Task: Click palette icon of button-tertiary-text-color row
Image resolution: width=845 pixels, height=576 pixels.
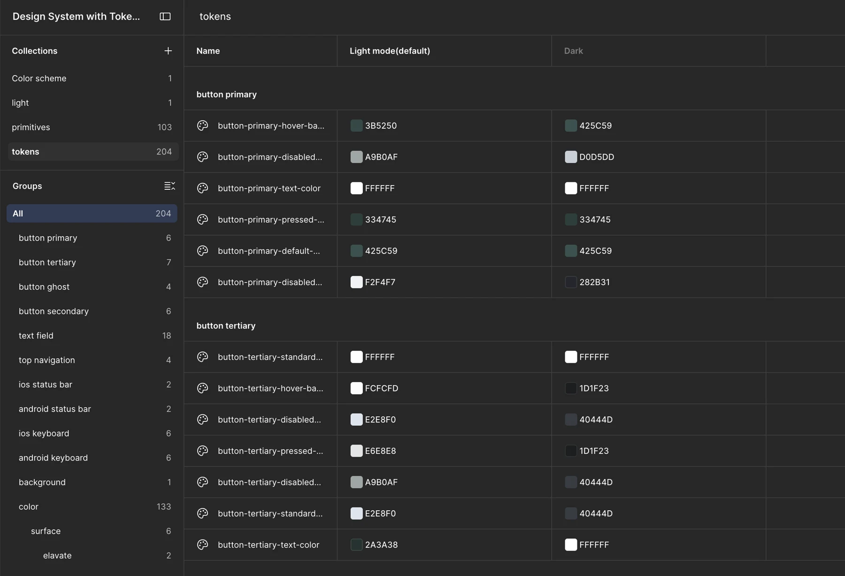Action: coord(202,545)
